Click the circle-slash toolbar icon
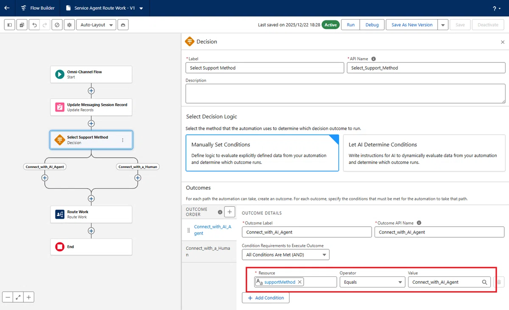Image resolution: width=509 pixels, height=310 pixels. (x=57, y=25)
